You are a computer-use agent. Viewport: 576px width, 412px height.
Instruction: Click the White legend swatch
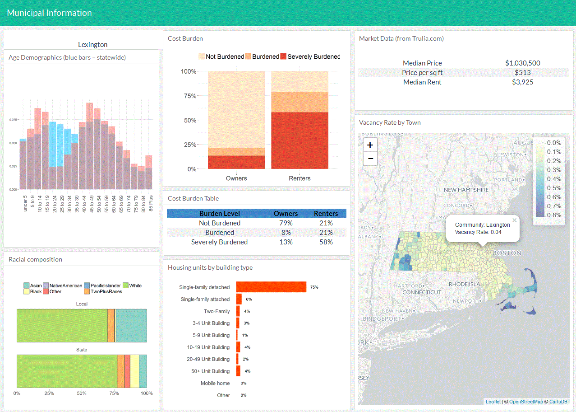click(125, 286)
